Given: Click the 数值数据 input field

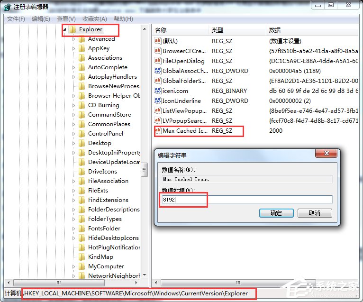Looking at the screenshot, I should click(247, 200).
